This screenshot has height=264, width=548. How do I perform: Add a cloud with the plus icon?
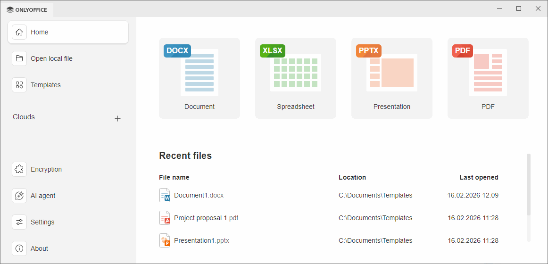[x=118, y=118]
